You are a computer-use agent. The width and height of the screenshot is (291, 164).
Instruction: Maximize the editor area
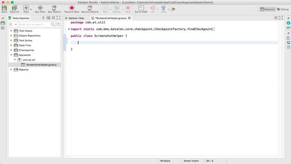[x=281, y=18]
